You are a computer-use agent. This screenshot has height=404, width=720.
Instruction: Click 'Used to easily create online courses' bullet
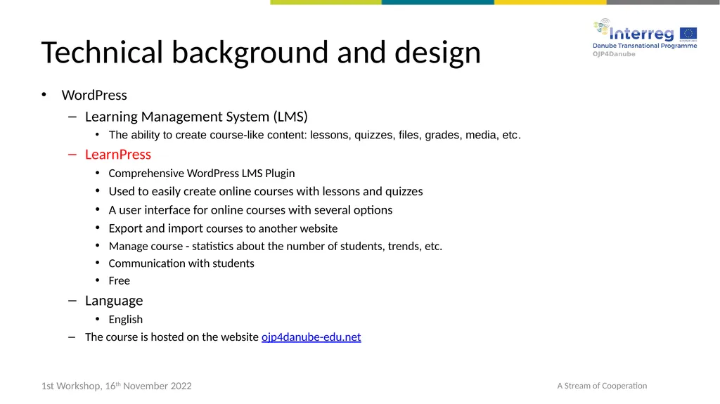click(x=265, y=191)
